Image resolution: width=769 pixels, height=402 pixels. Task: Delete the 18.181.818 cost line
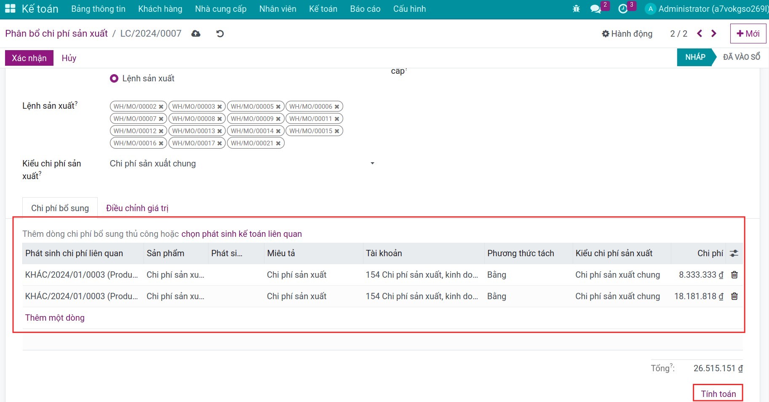coord(734,296)
